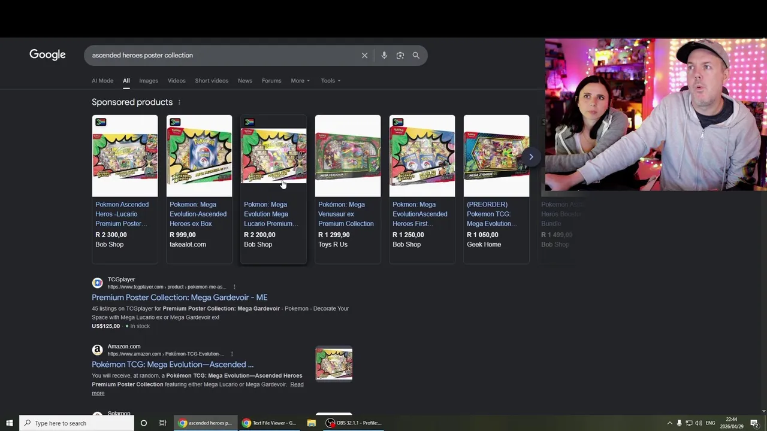Go to Google home via the logo
The height and width of the screenshot is (431, 767).
[47, 55]
